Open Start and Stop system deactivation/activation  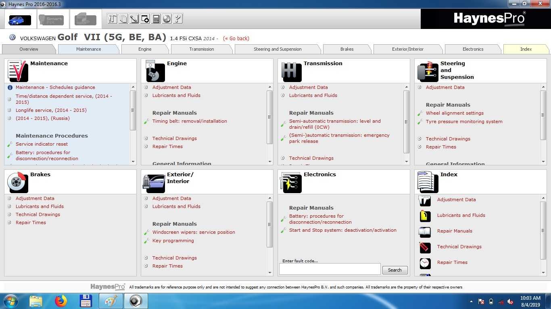coord(343,230)
